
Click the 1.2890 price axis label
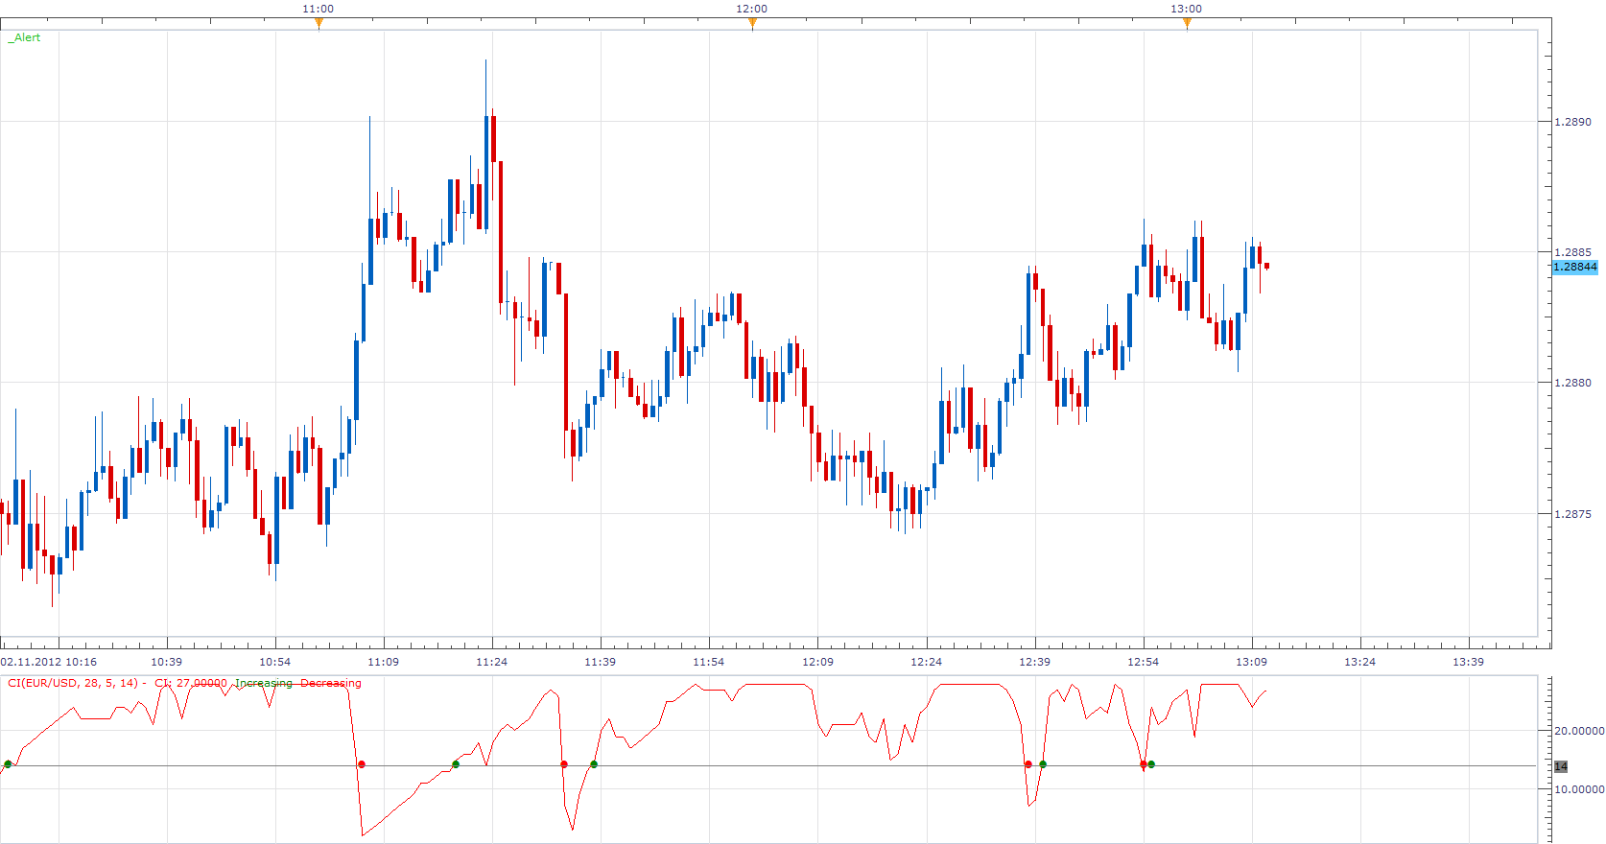click(x=1572, y=122)
